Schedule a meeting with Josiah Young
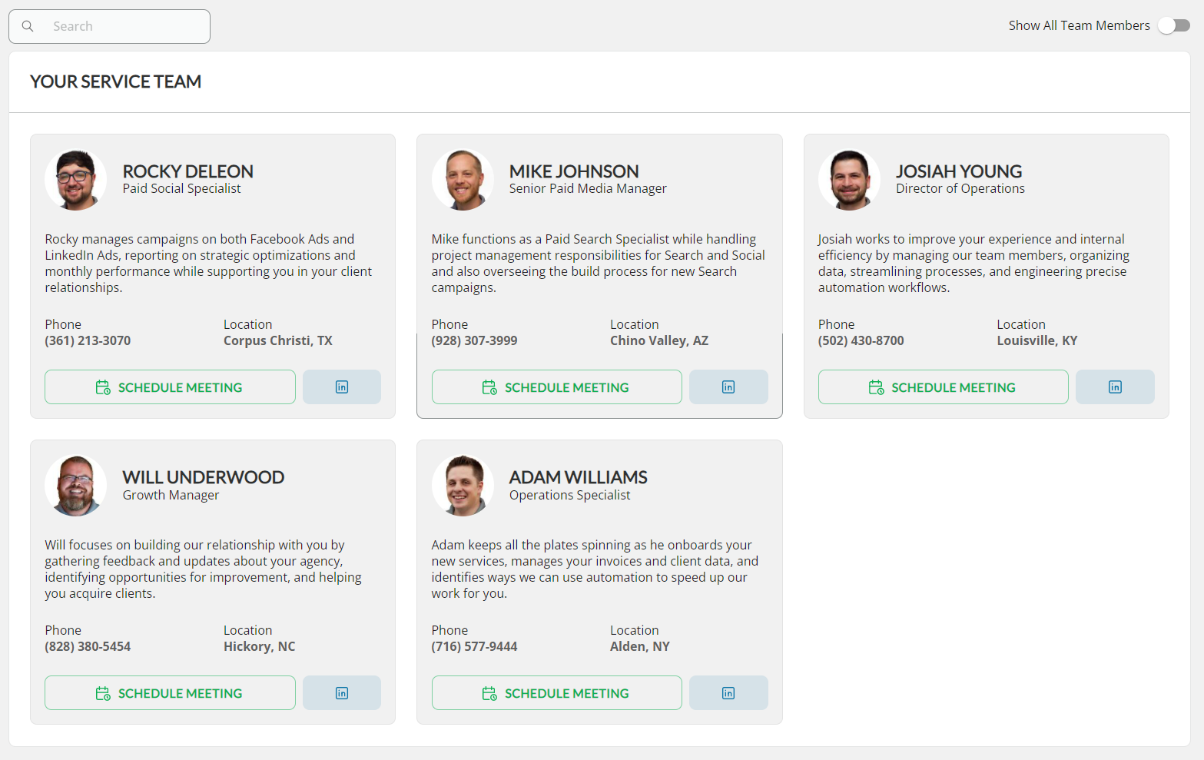Viewport: 1204px width, 760px height. pyautogui.click(x=944, y=387)
